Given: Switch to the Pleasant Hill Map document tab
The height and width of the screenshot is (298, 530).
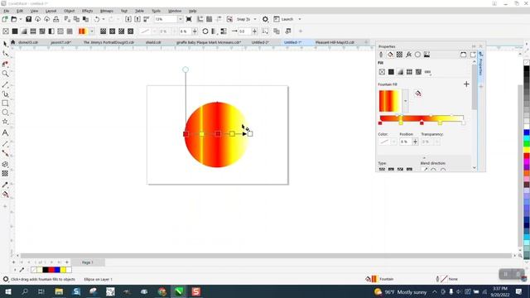Looking at the screenshot, I should point(335,42).
